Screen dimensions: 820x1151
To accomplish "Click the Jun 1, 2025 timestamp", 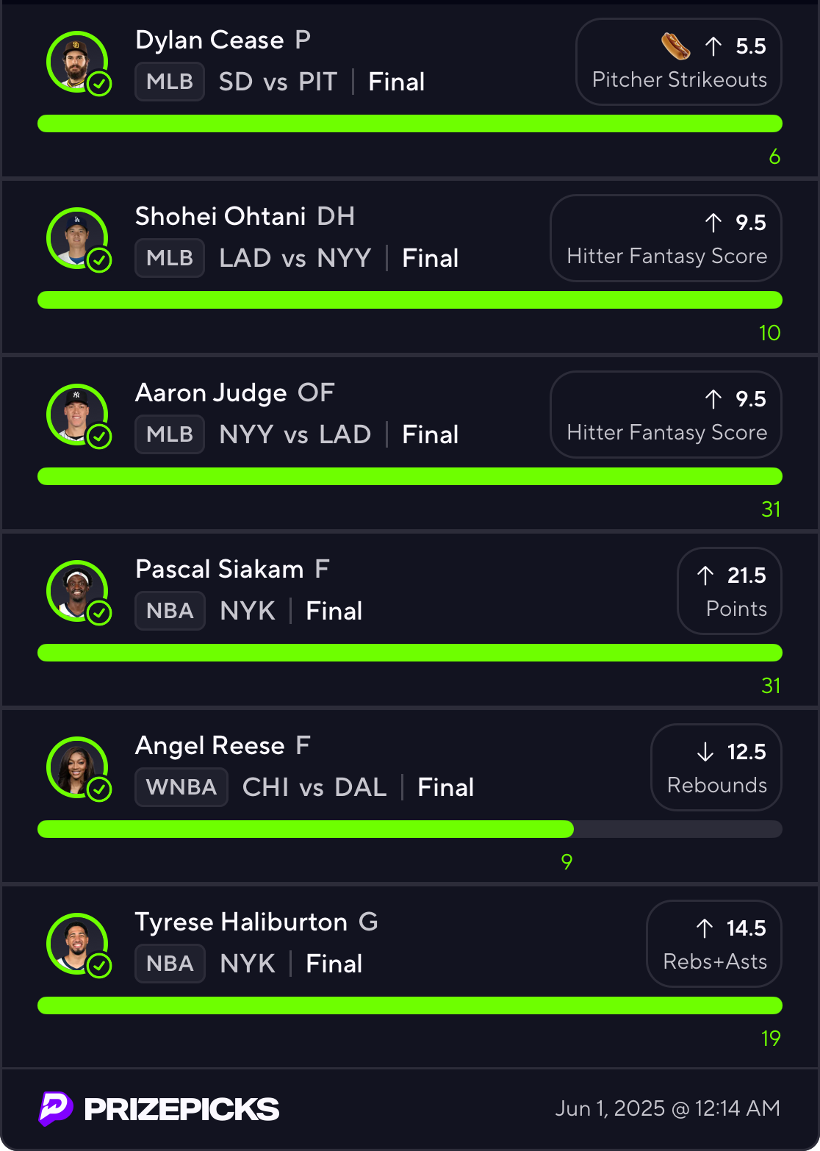I will [667, 1108].
